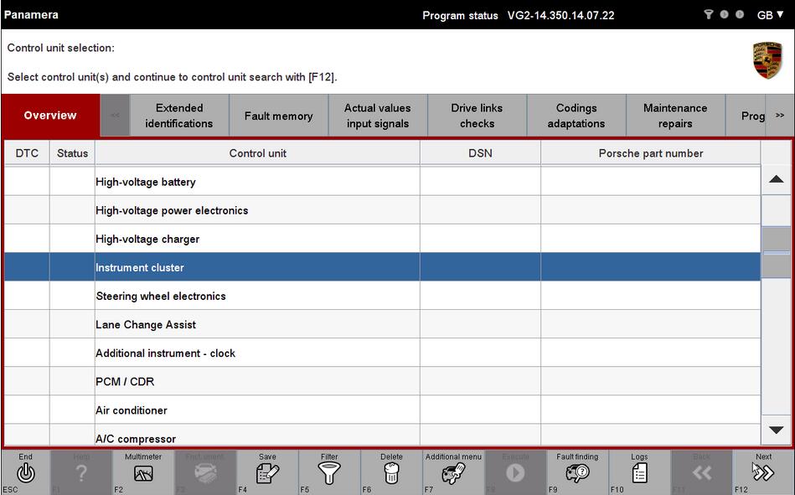Click the Panamera vehicle title
The image size is (795, 495).
click(x=31, y=15)
